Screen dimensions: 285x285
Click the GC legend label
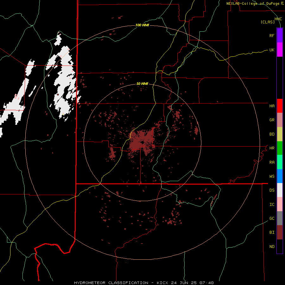coord(272,218)
